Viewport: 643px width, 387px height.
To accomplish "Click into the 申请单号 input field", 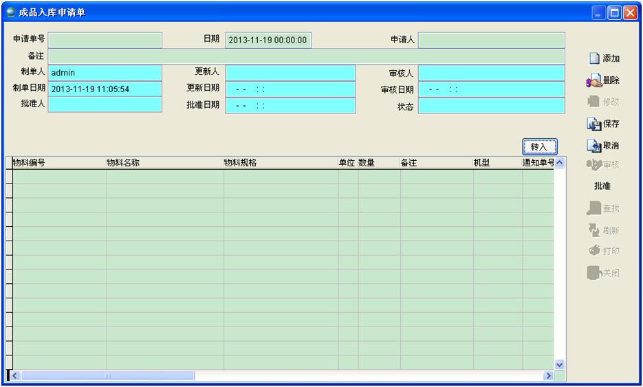I will point(105,41).
